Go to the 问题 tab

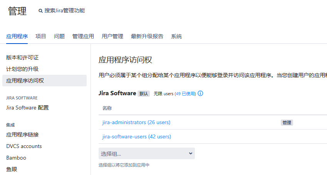pos(59,36)
